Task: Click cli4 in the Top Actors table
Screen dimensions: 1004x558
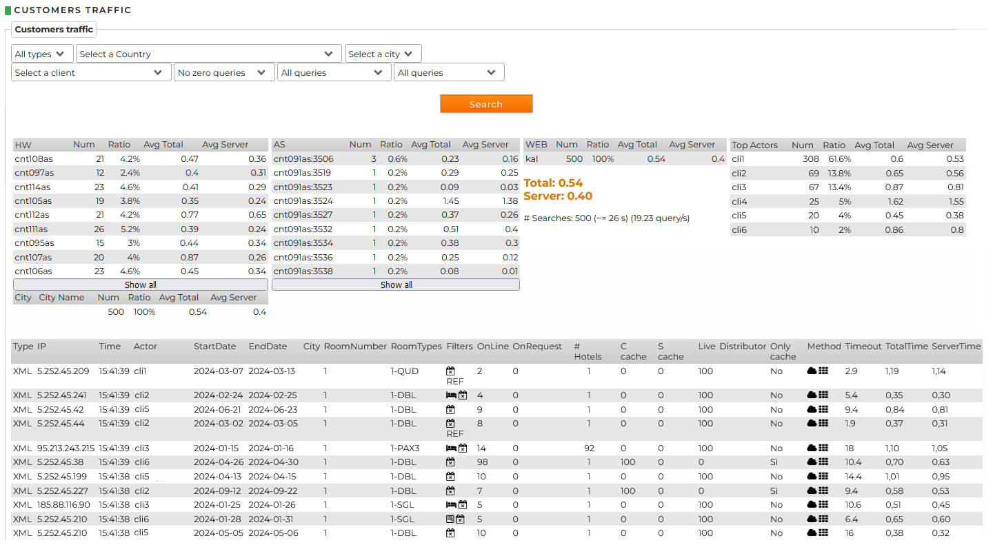Action: (x=739, y=201)
